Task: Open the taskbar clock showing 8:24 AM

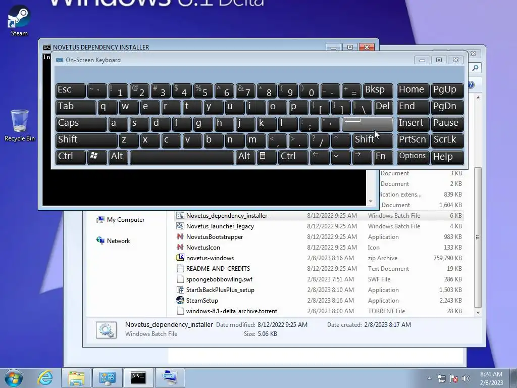Action: click(491, 378)
